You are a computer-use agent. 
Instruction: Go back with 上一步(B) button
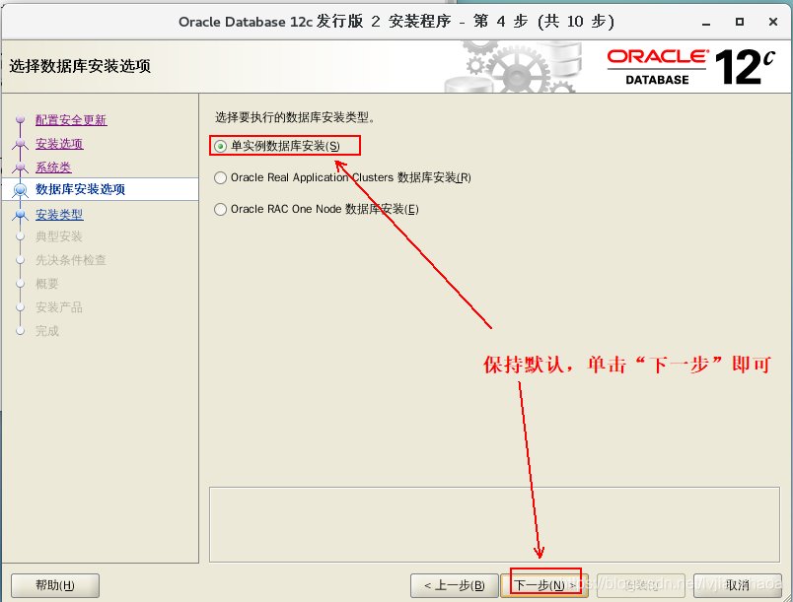[454, 585]
